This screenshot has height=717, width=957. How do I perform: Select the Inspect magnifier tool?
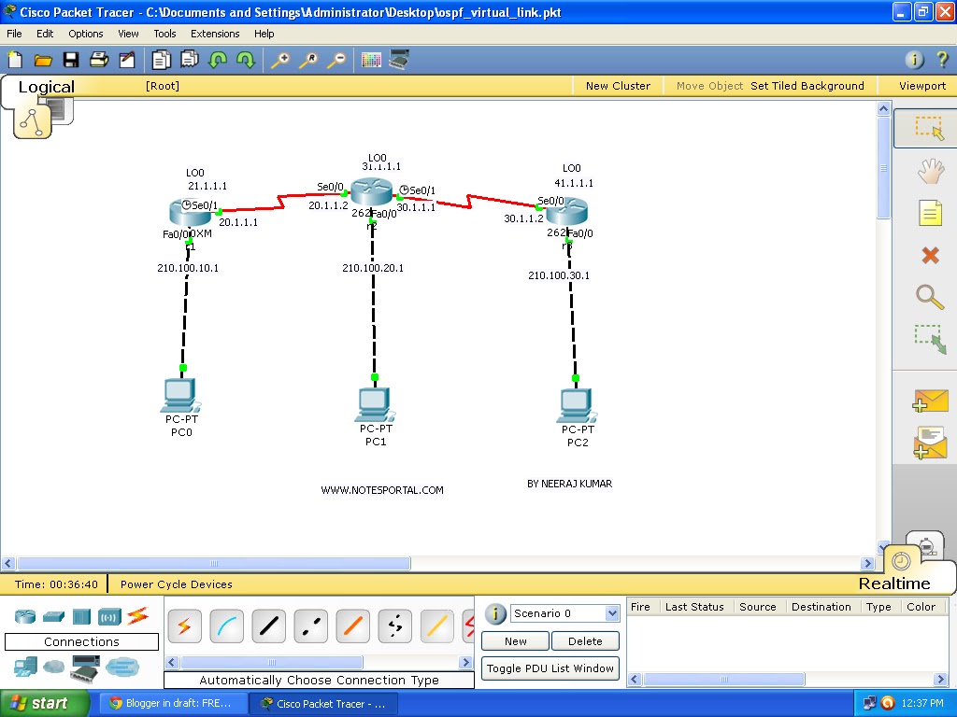click(x=930, y=297)
